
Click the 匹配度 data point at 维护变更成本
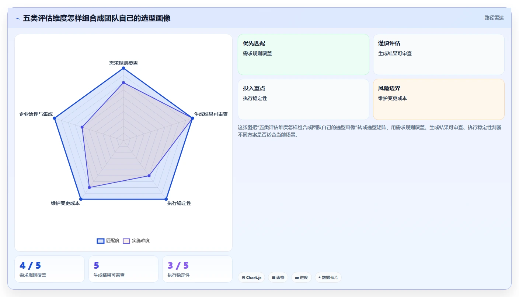[81, 199]
